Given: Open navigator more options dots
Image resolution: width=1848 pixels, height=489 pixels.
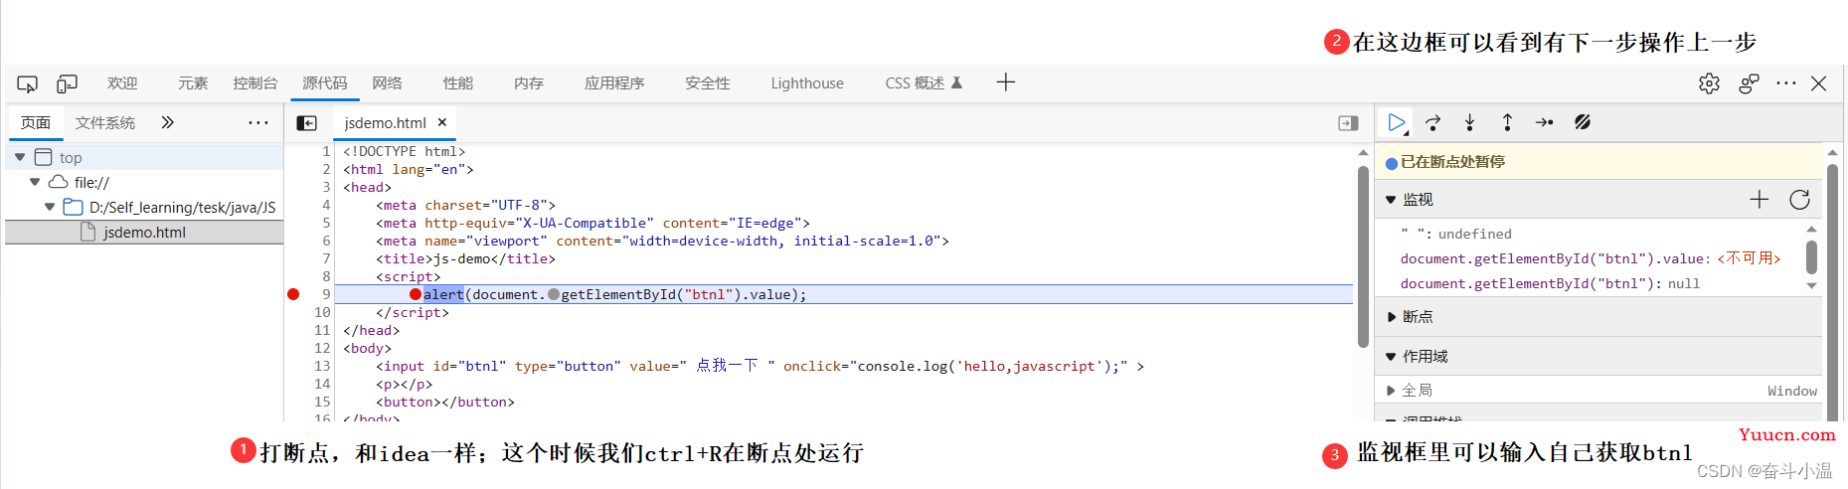Looking at the screenshot, I should (x=258, y=122).
